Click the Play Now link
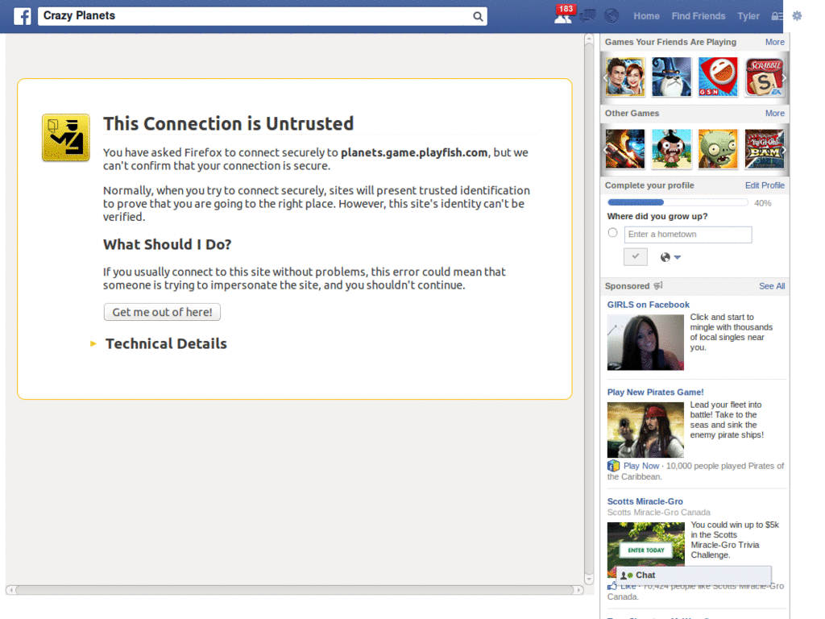 click(x=641, y=466)
